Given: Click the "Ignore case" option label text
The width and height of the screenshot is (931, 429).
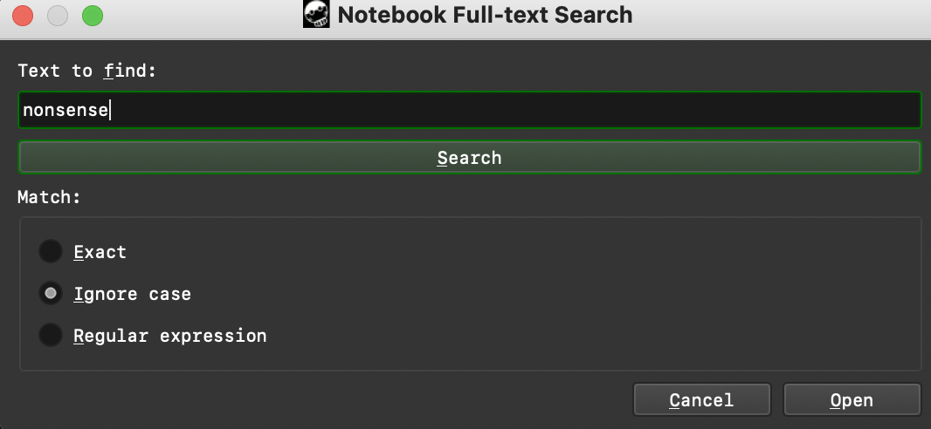Looking at the screenshot, I should [133, 294].
